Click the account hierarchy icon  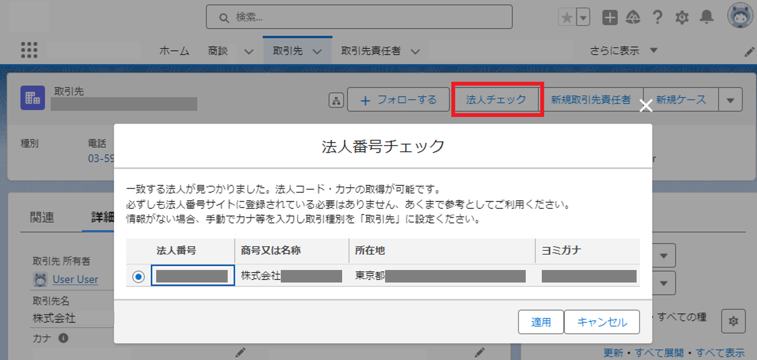[x=336, y=100]
